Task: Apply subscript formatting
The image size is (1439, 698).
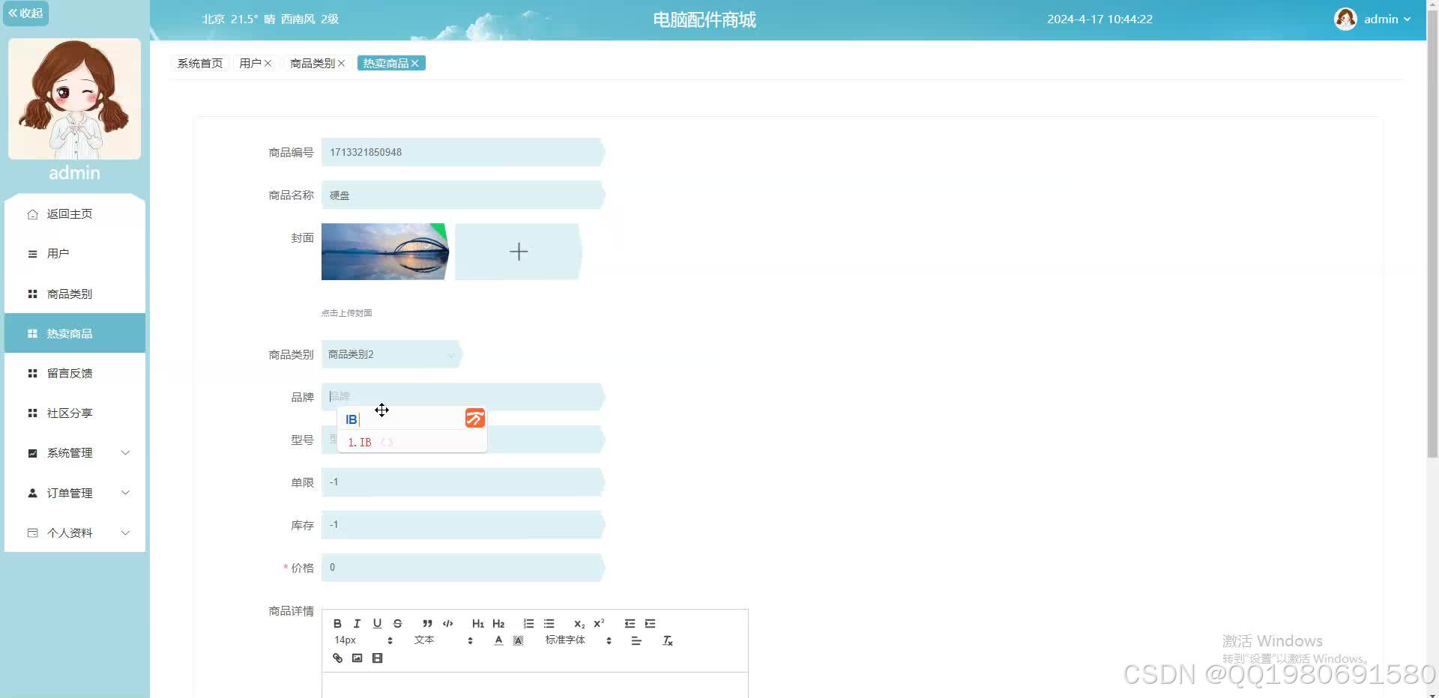Action: [579, 623]
